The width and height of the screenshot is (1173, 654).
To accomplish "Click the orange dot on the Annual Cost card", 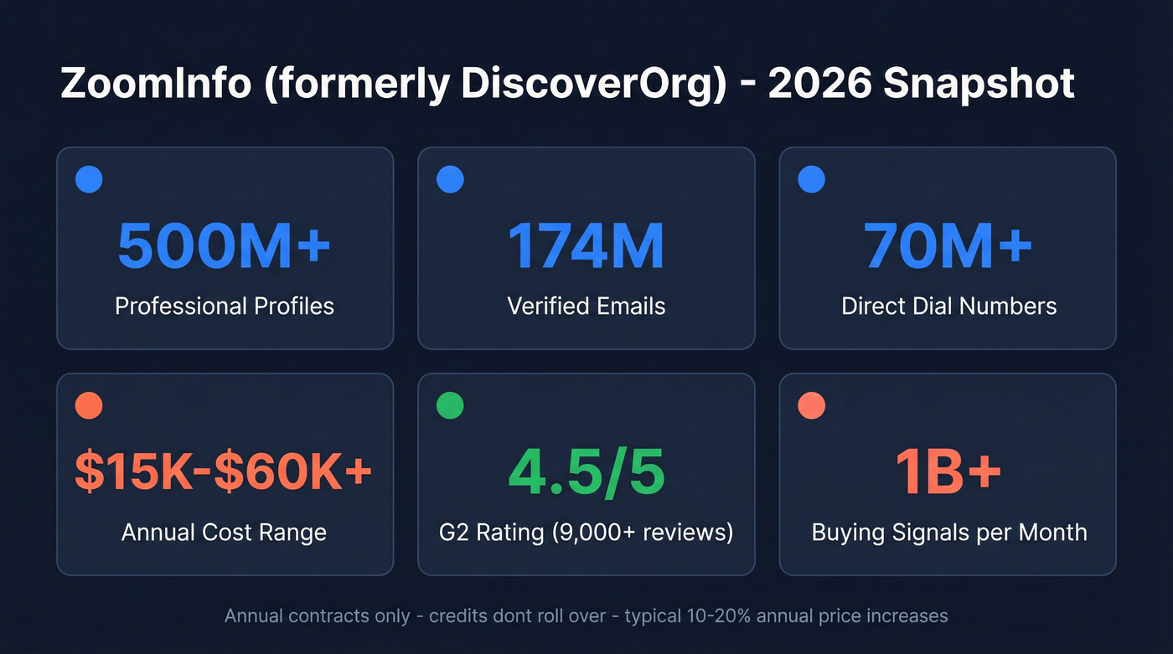I will pos(88,405).
